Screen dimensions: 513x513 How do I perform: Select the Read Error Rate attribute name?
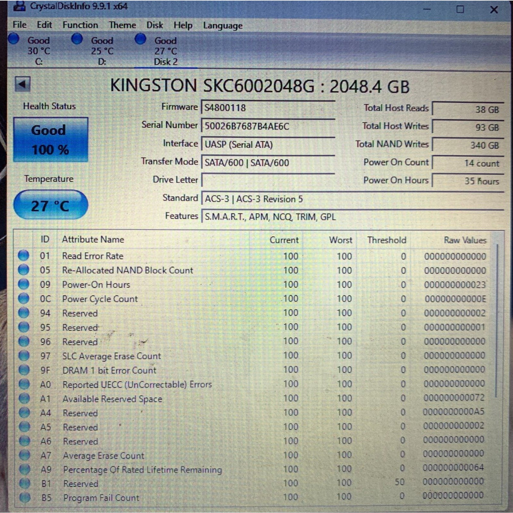pos(93,256)
